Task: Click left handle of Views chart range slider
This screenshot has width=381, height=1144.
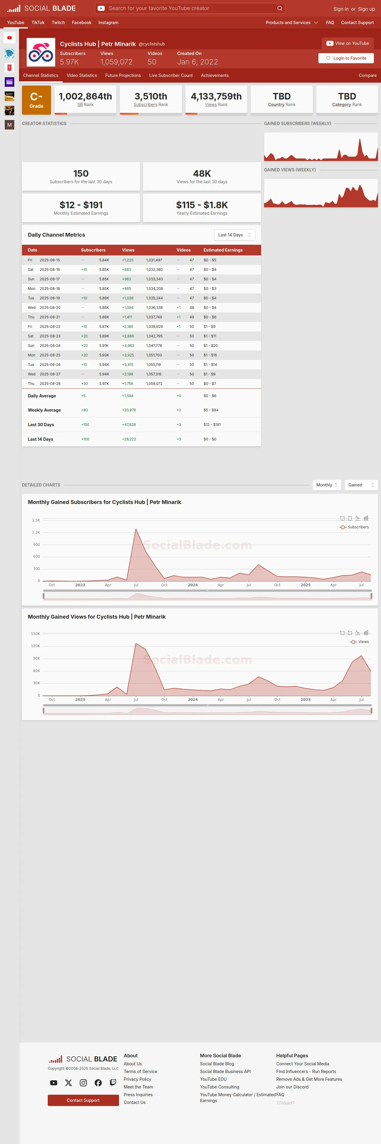Action: 43,711
